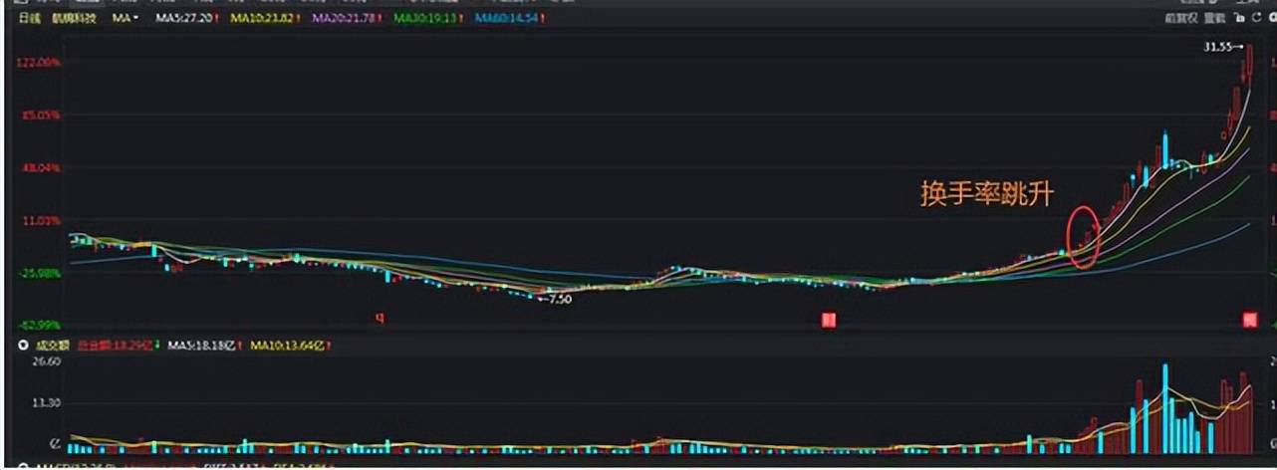Image resolution: width=1277 pixels, height=470 pixels.
Task: Click the 31.55 high price label
Action: 1219,47
